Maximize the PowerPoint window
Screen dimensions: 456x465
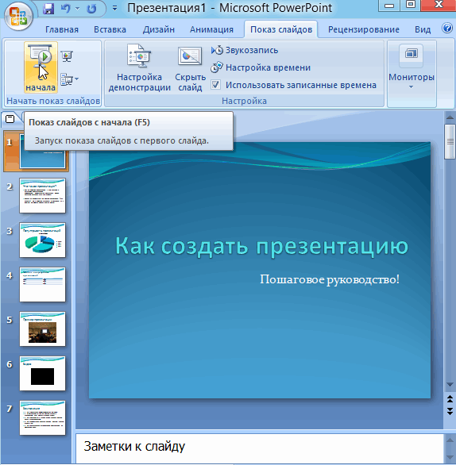[411, 6]
